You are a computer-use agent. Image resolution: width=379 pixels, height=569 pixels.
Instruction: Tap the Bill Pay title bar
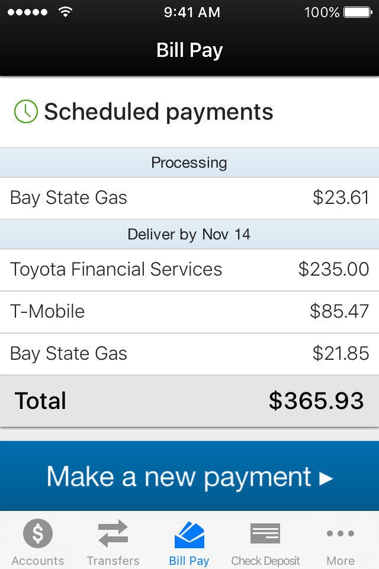click(x=189, y=50)
